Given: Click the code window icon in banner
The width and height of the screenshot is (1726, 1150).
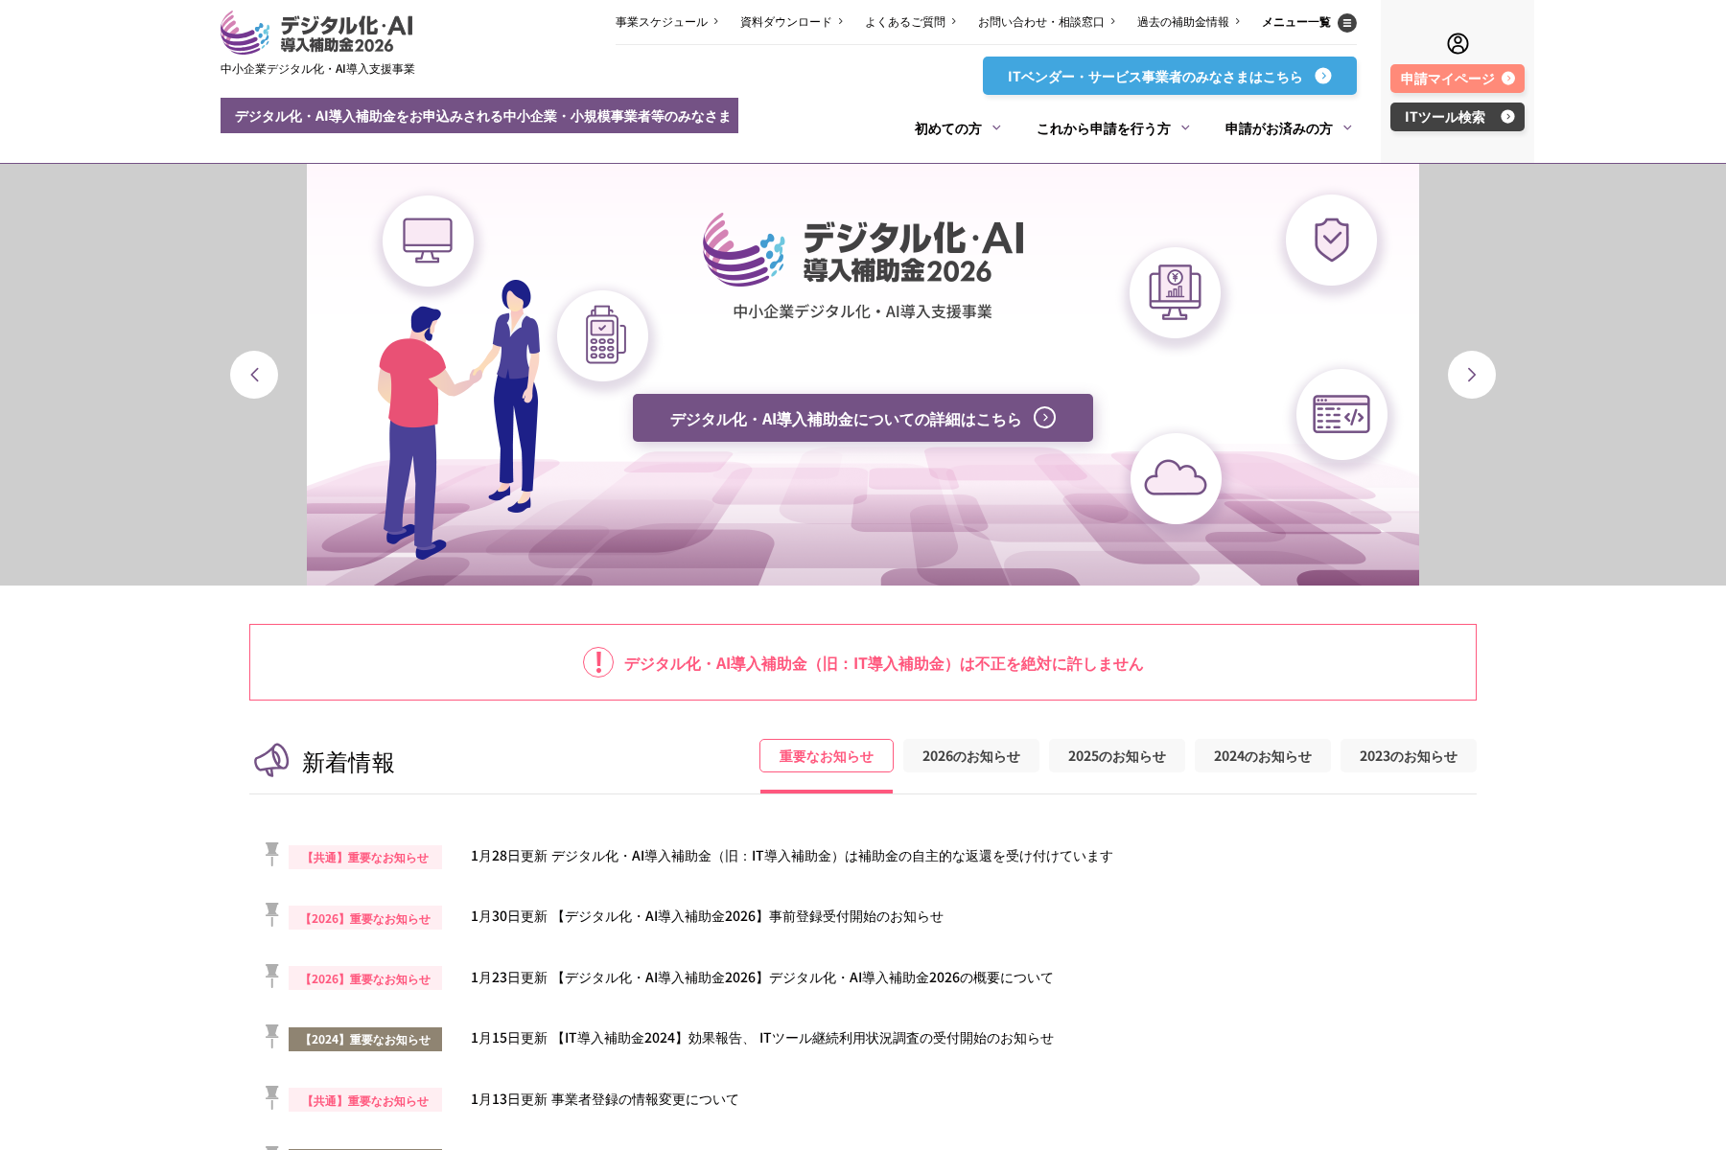Looking at the screenshot, I should pyautogui.click(x=1341, y=414).
